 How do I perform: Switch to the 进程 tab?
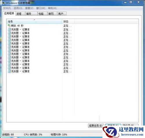click(x=20, y=14)
